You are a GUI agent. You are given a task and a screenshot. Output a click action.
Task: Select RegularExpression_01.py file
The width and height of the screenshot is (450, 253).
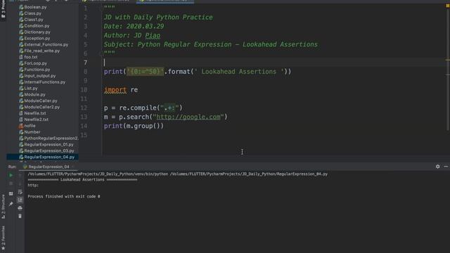coord(49,145)
